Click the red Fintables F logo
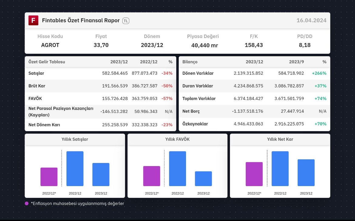This screenshot has height=221, width=355. [x=33, y=20]
